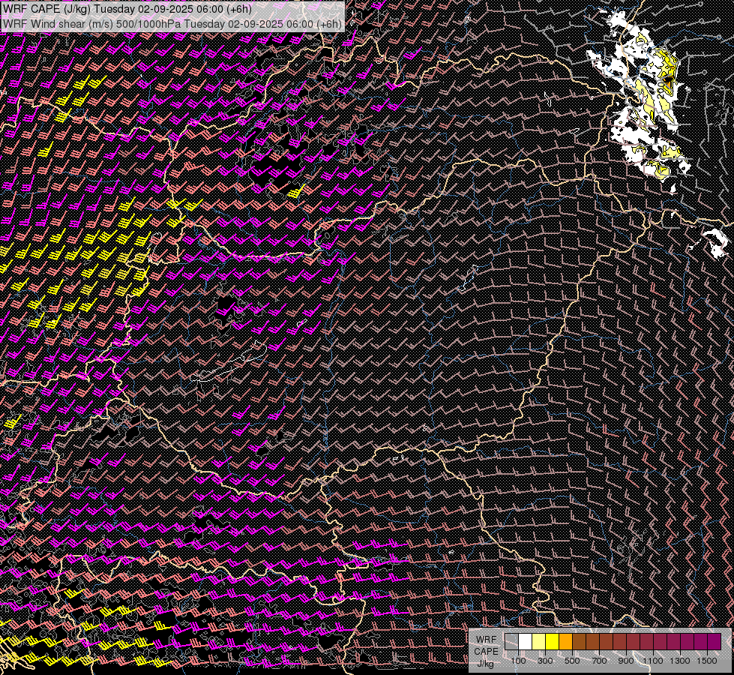Click the '1300' legend tick label
The width and height of the screenshot is (734, 675).
click(680, 661)
